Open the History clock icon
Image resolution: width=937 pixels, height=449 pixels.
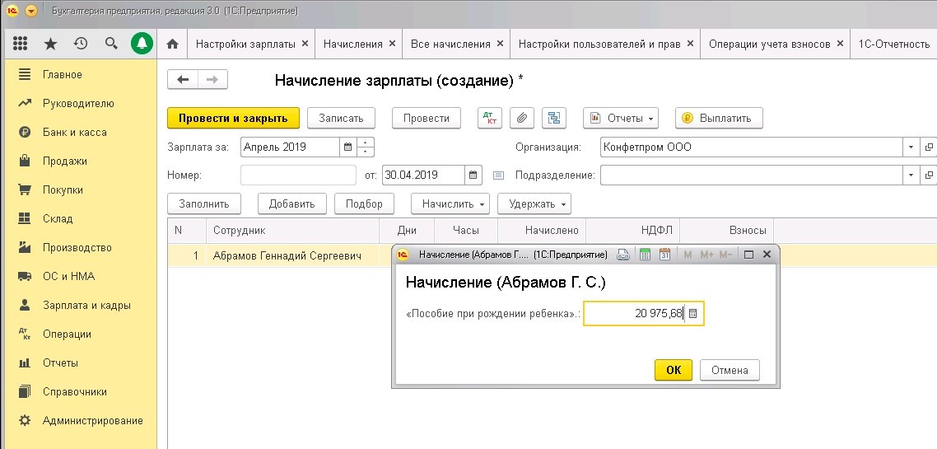81,44
